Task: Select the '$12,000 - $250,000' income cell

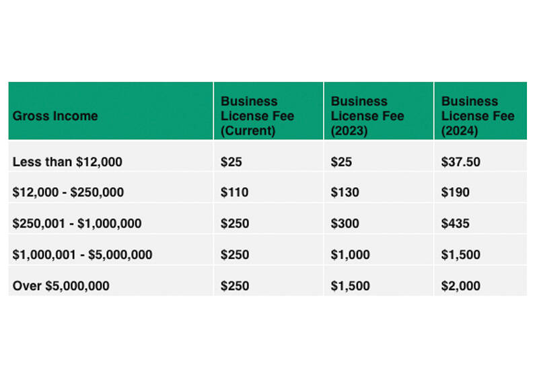Action: click(x=68, y=192)
